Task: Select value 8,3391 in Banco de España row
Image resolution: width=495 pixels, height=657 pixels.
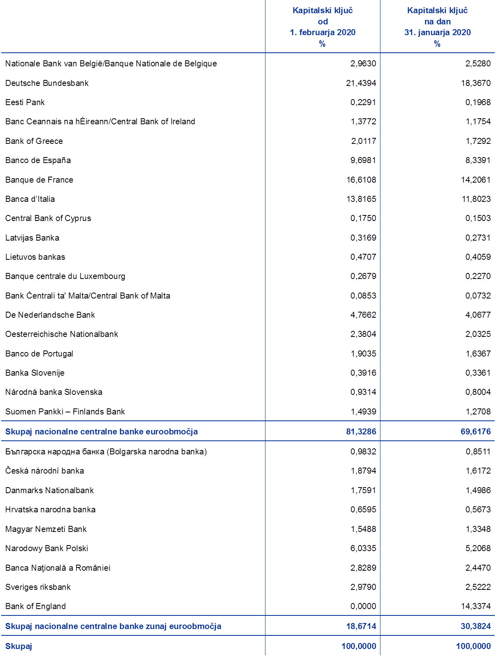Action: point(478,160)
